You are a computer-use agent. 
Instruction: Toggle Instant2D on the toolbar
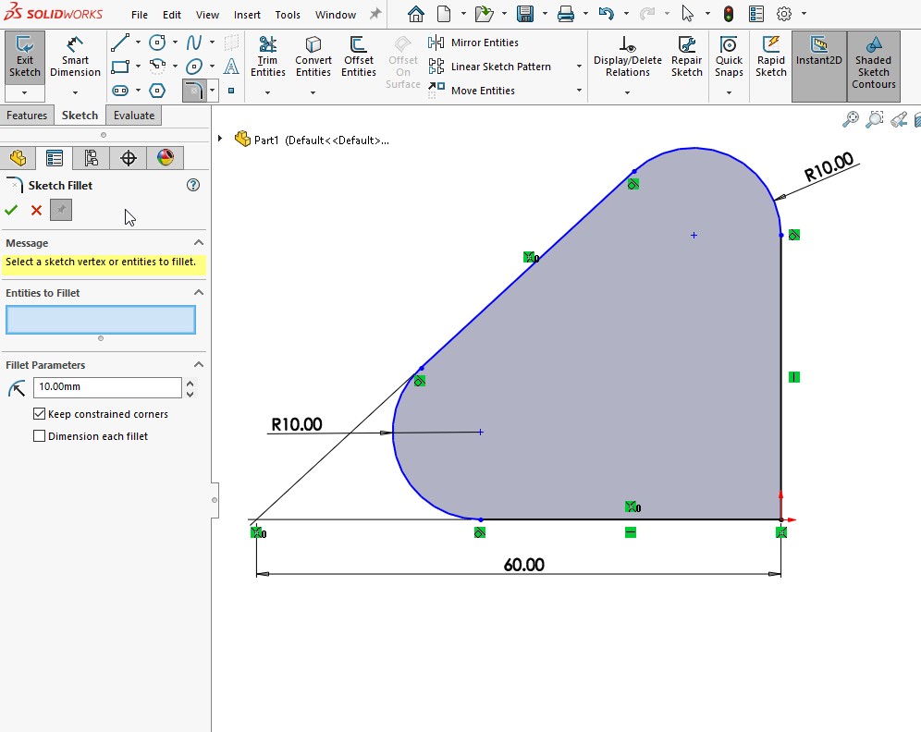tap(818, 60)
